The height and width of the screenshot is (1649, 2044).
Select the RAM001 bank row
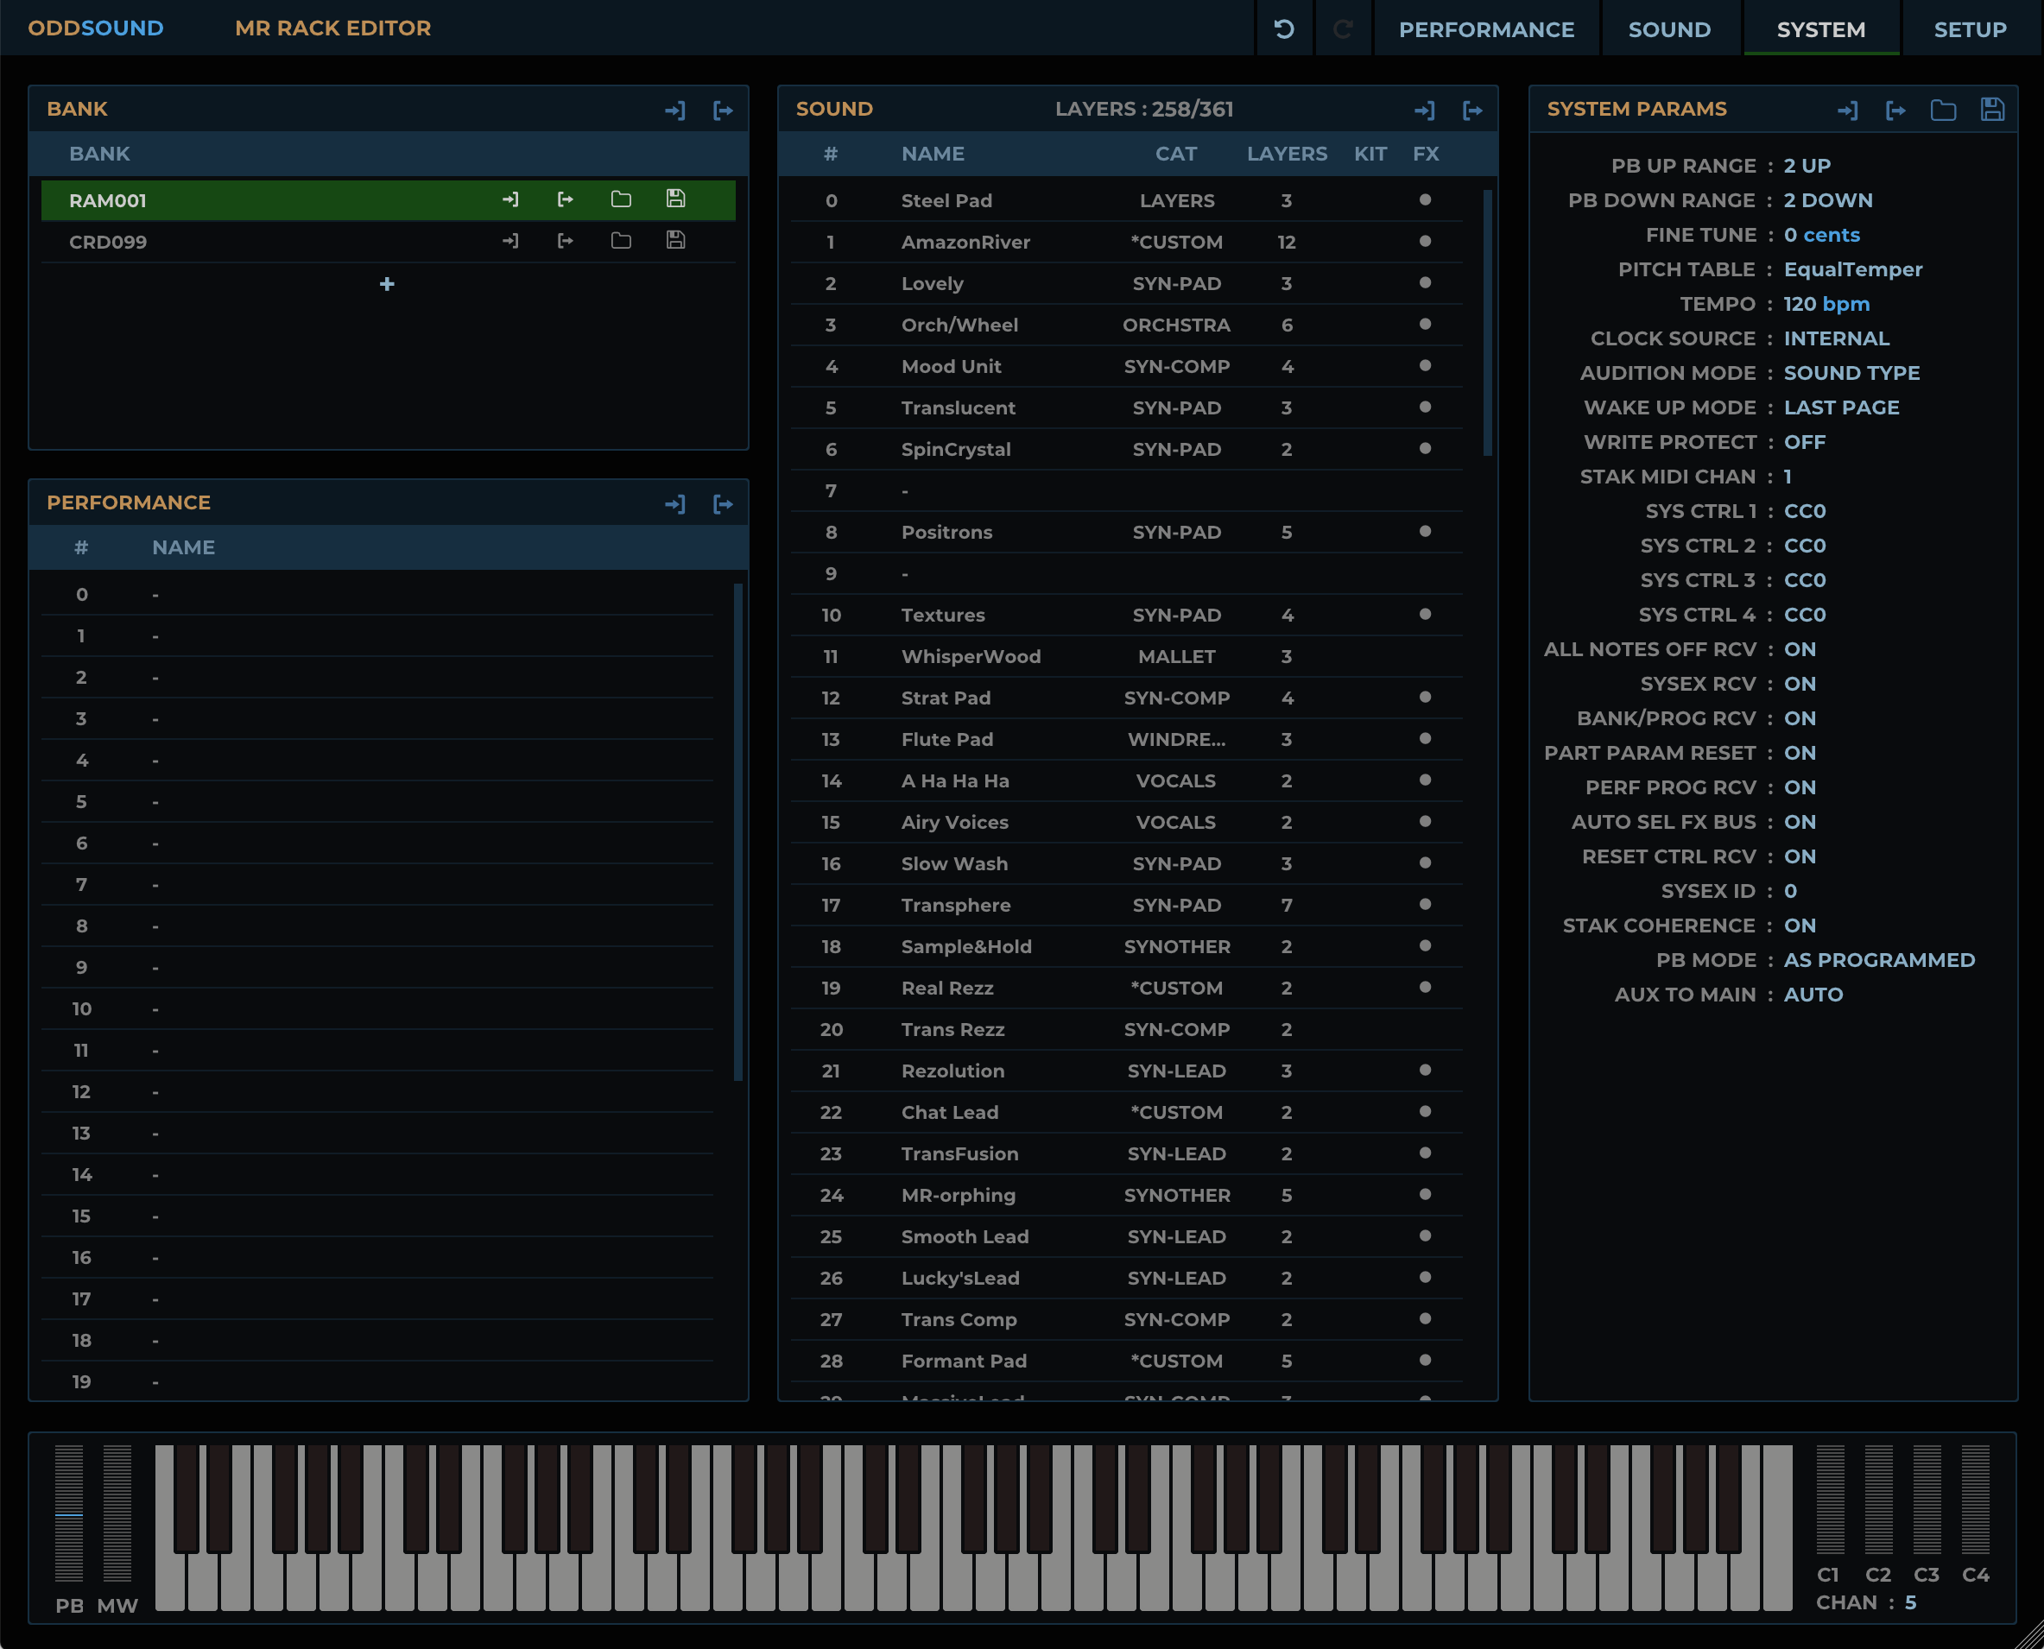(x=388, y=200)
